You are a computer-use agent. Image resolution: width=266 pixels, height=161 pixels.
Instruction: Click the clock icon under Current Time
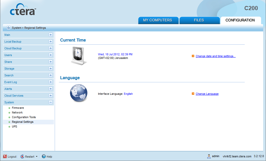point(79,56)
